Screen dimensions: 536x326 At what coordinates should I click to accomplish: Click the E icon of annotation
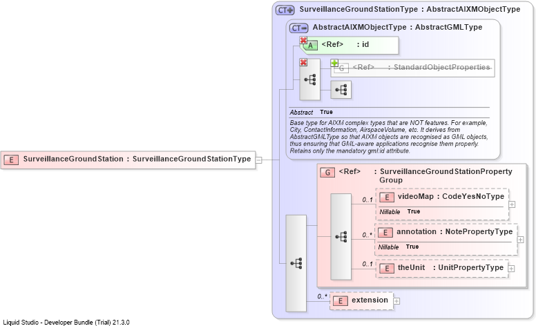pos(385,233)
